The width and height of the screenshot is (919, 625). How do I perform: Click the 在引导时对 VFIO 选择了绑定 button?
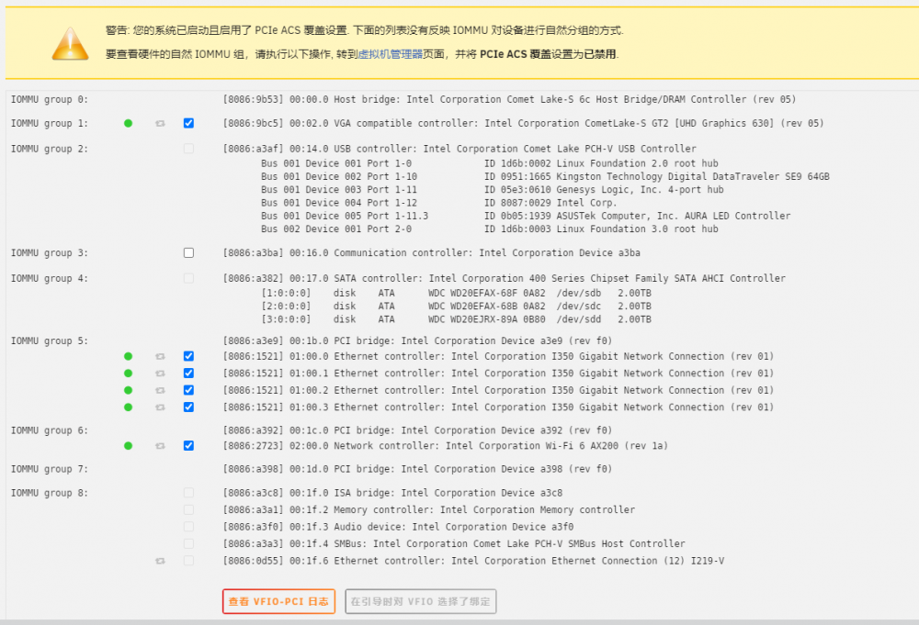click(421, 601)
